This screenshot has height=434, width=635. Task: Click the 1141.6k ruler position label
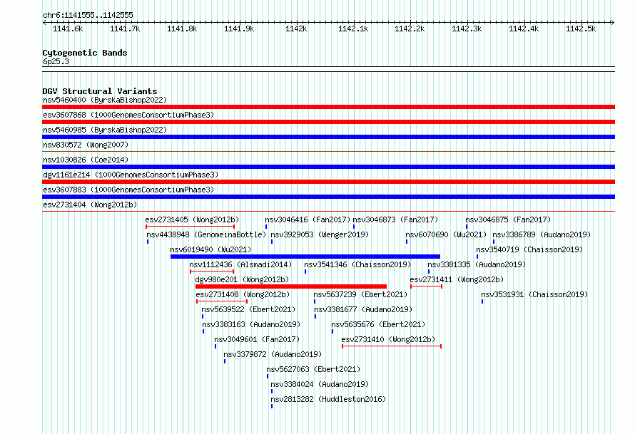(68, 29)
